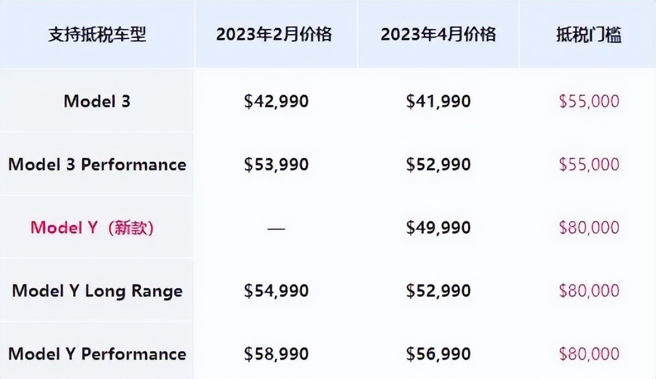Select the Model 3 Performance row label
Viewport: 656px width, 379px height.
pyautogui.click(x=97, y=164)
